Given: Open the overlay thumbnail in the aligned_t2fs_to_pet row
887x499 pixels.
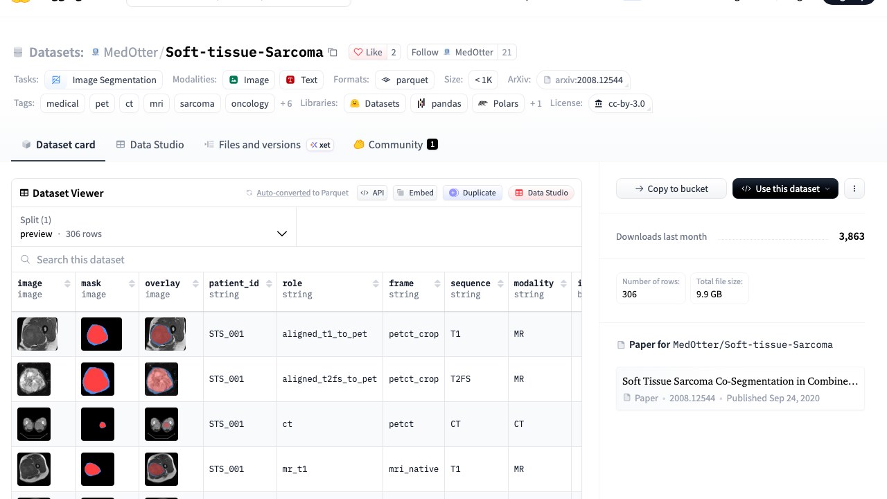Looking at the screenshot, I should [x=161, y=379].
